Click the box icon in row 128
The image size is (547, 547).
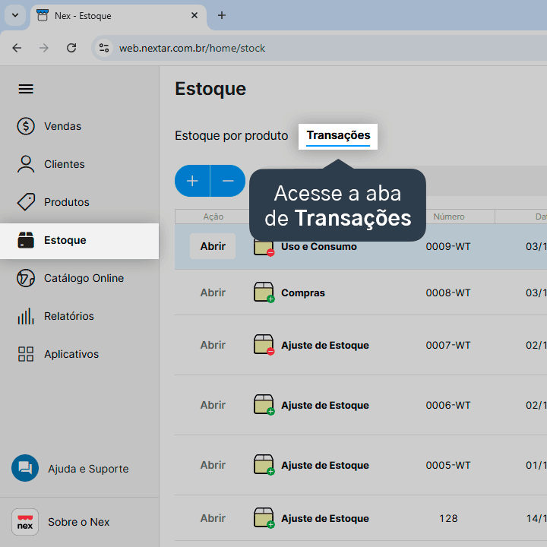tap(264, 518)
